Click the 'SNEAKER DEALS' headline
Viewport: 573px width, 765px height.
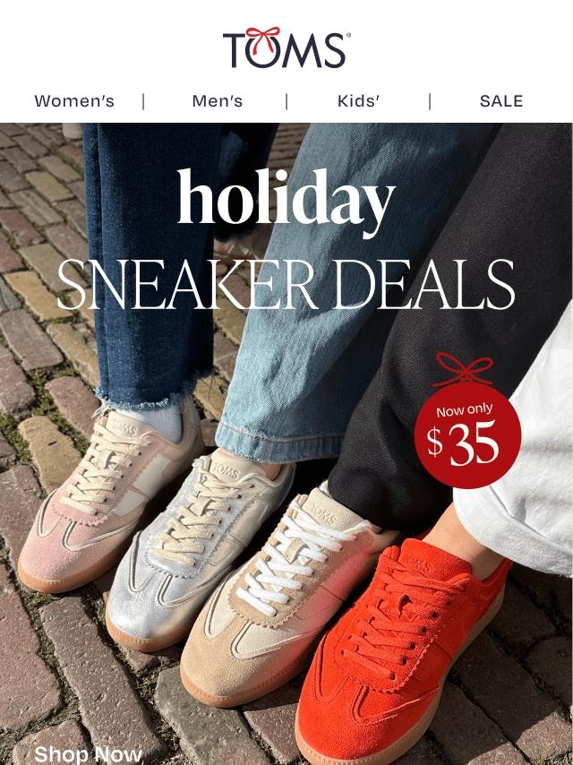286,286
